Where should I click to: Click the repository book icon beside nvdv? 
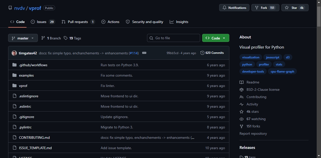tap(10, 8)
